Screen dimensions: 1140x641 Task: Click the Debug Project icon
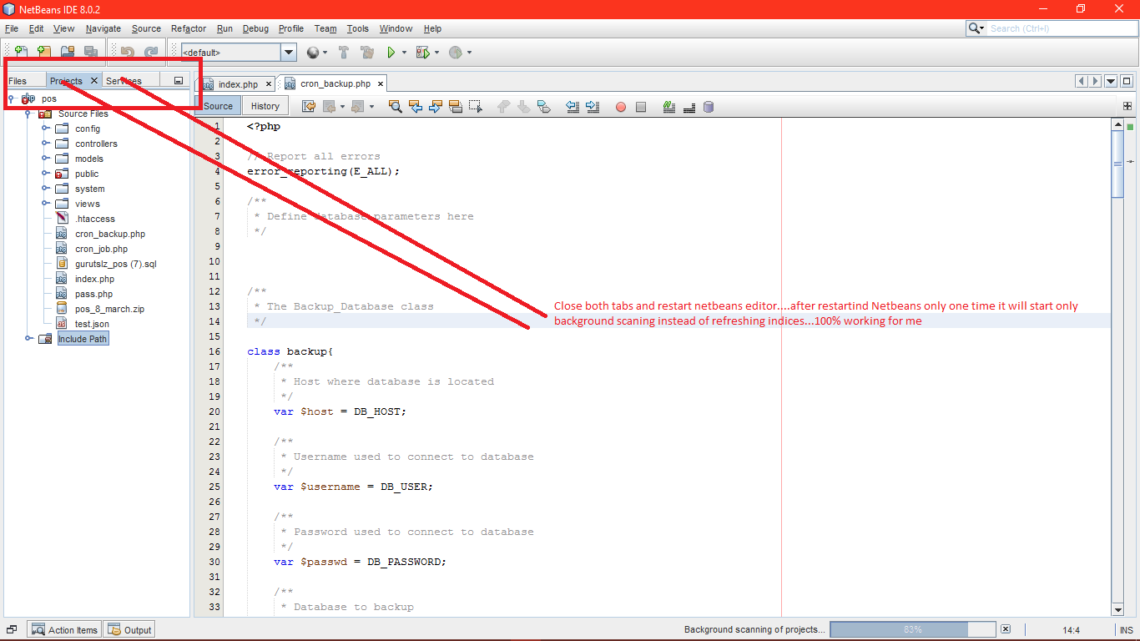tap(423, 52)
